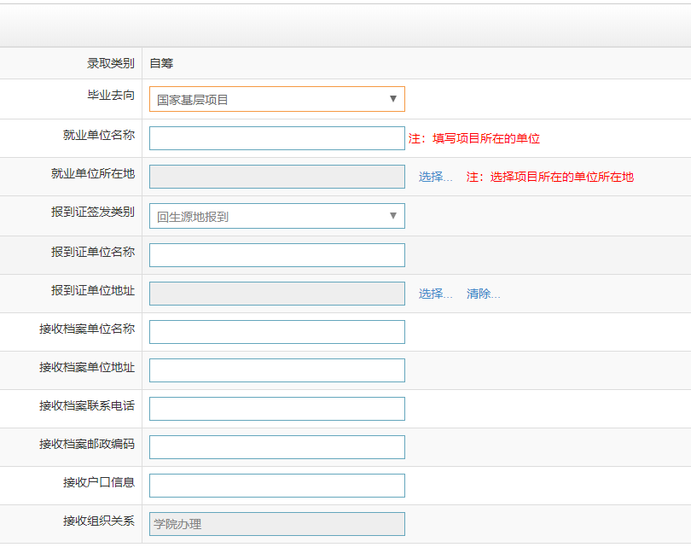This screenshot has height=559, width=691.
Task: Click the 就业单位所在地 greyed field
Action: click(x=276, y=177)
